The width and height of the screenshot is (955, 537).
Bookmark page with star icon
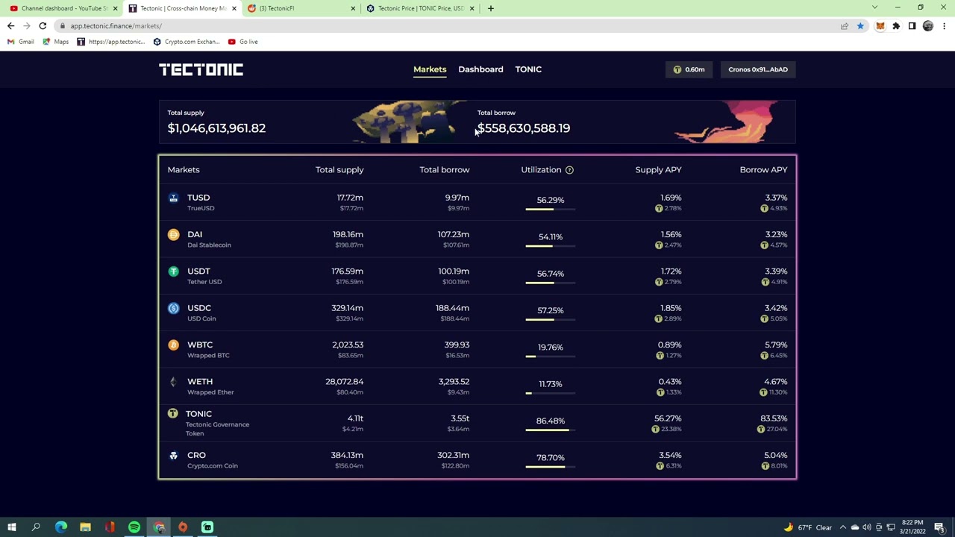coord(860,26)
